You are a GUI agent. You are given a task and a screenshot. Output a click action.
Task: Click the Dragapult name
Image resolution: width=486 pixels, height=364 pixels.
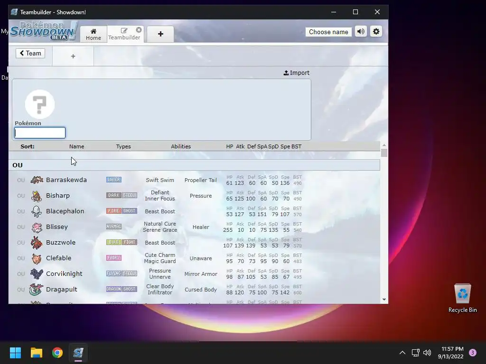[x=61, y=290]
